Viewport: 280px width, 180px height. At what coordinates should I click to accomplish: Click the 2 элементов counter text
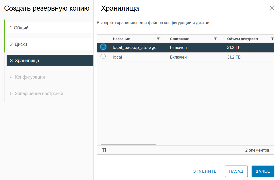click(257, 150)
